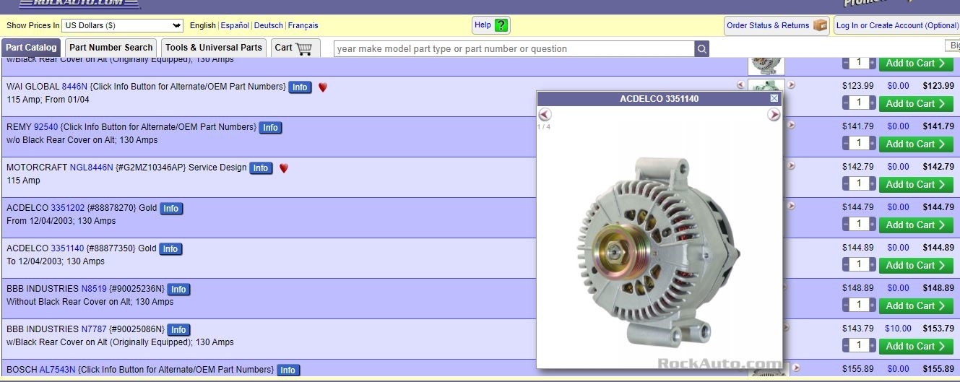The height and width of the screenshot is (382, 960).
Task: Click the shopping cart icon
Action: coord(304,48)
